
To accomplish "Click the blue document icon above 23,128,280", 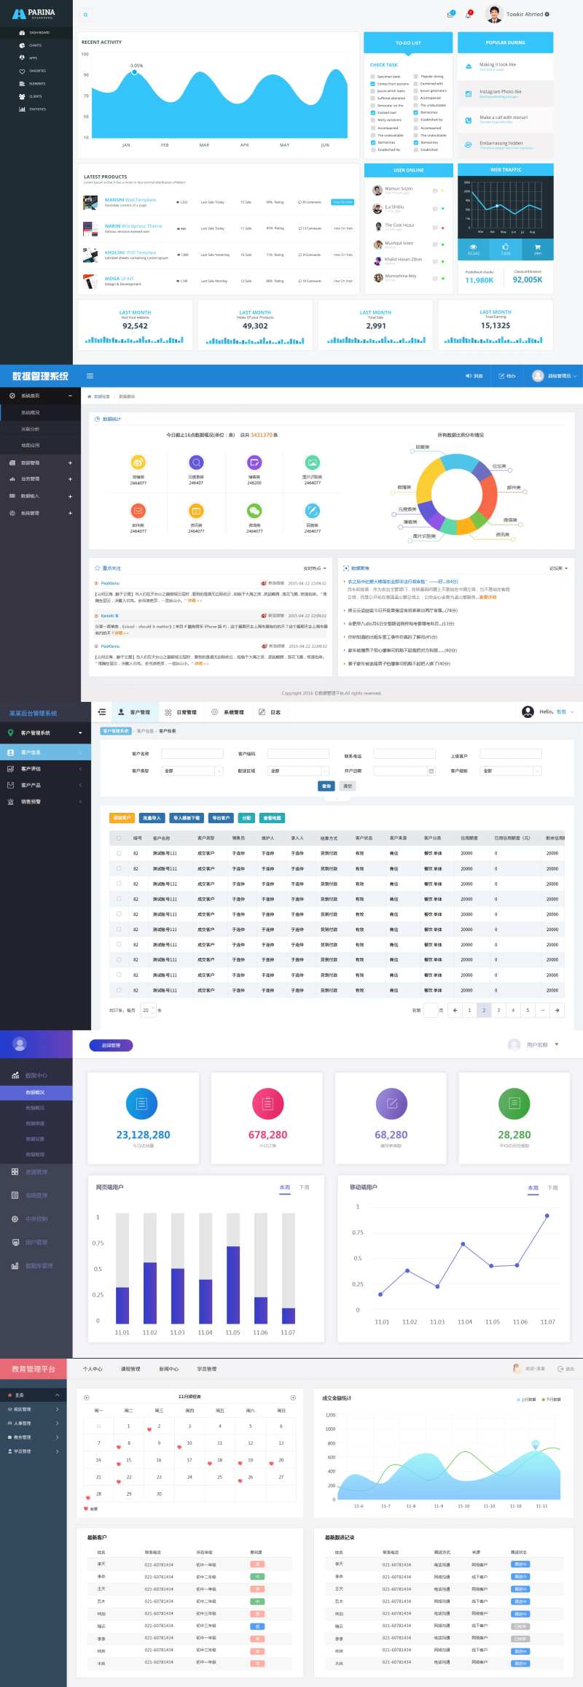I will (141, 1103).
